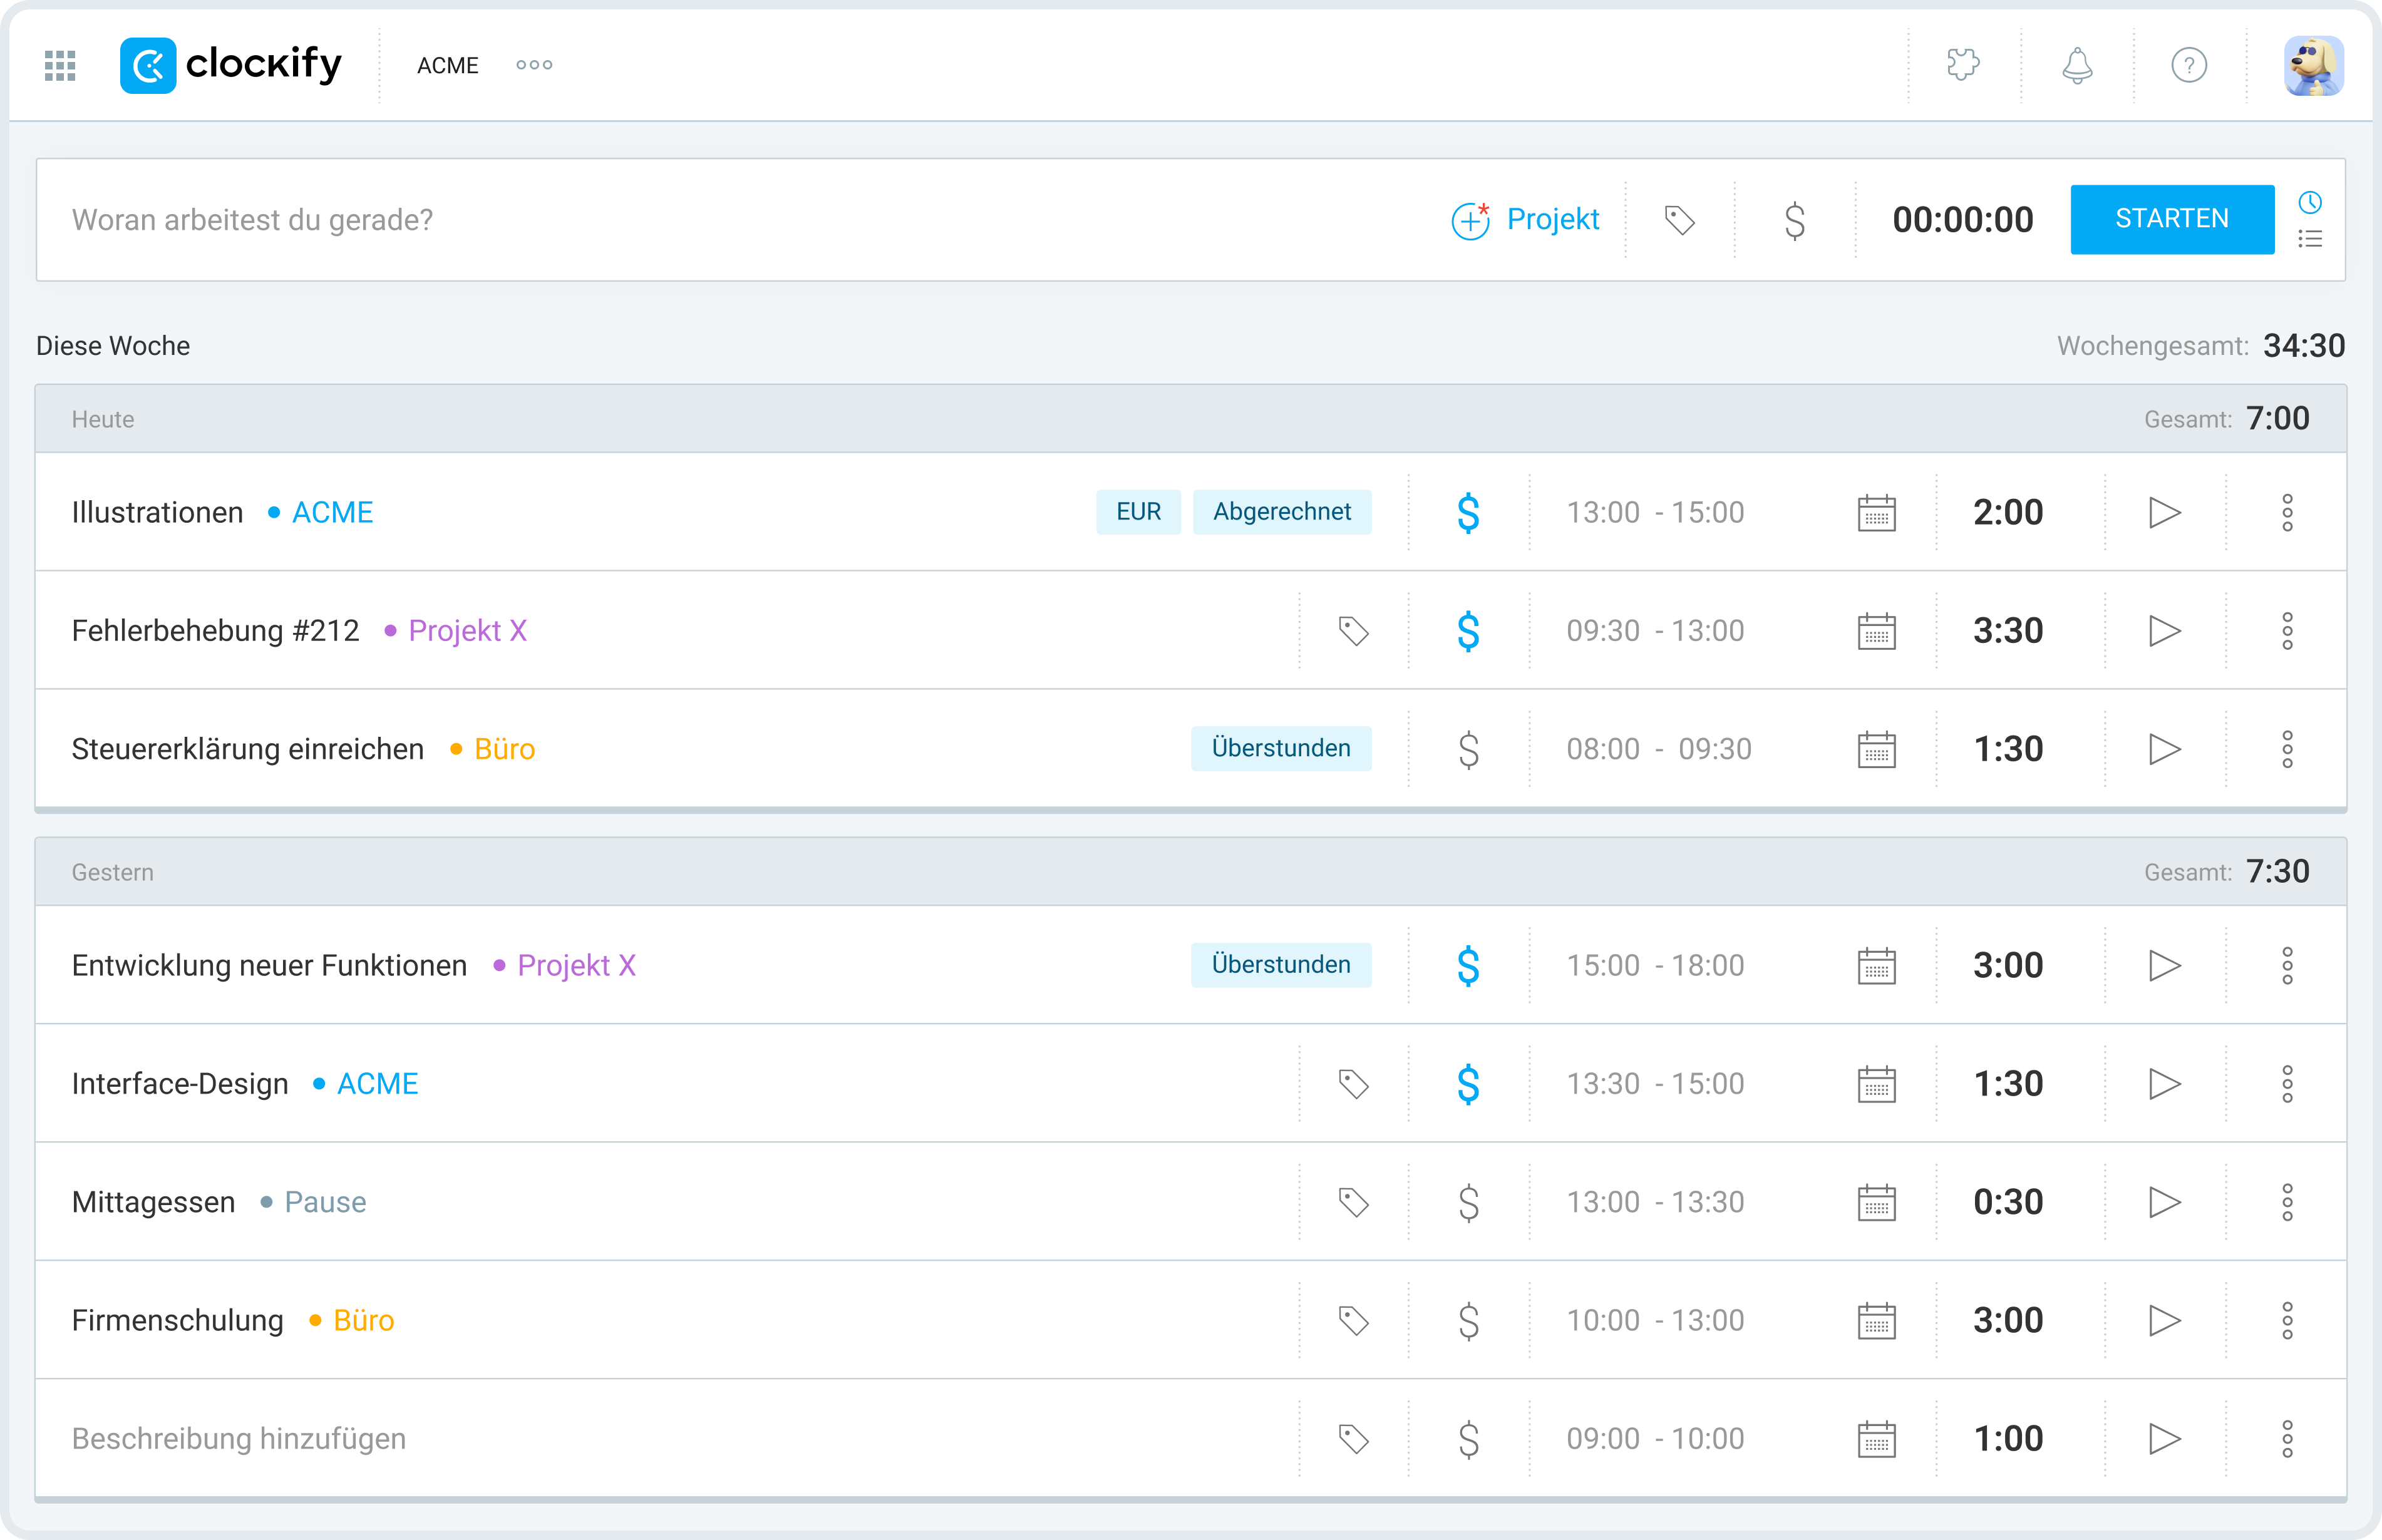Open the workspace options three-dots menu next to ACME

(x=534, y=65)
